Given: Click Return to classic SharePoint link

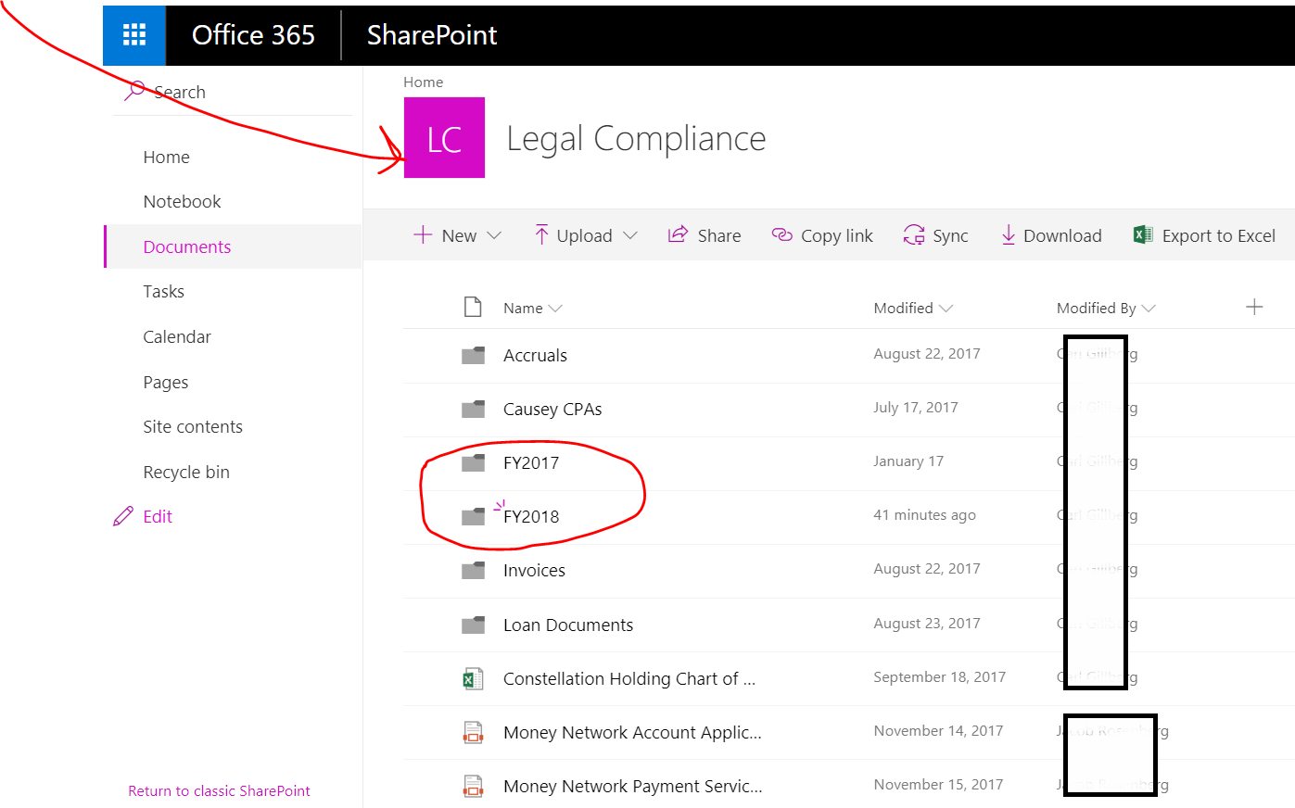Looking at the screenshot, I should 219,790.
